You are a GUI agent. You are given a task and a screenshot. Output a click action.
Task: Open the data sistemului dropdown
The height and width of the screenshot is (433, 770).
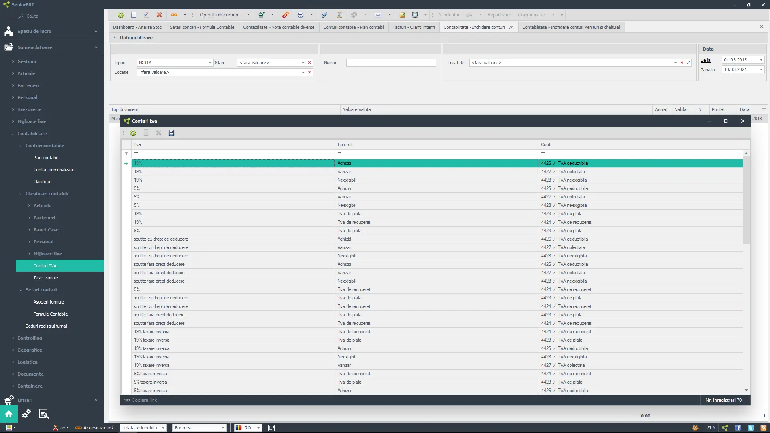click(163, 428)
